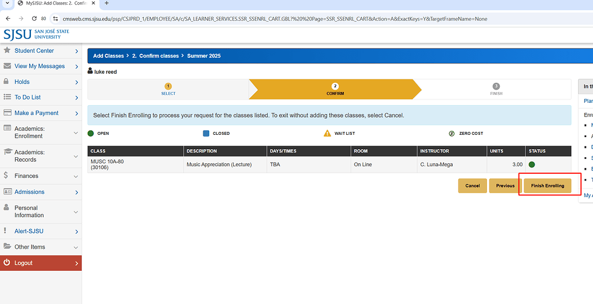Expand the Academics: Records section

[40, 156]
